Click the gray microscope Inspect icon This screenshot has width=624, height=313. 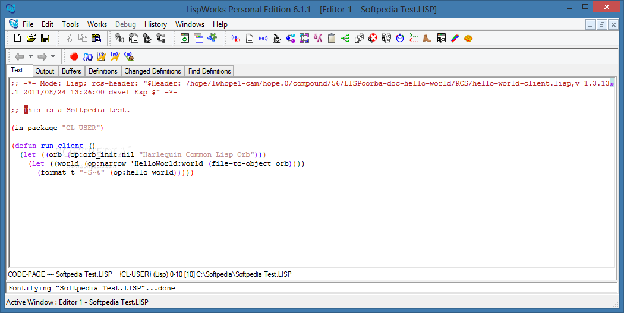147,38
